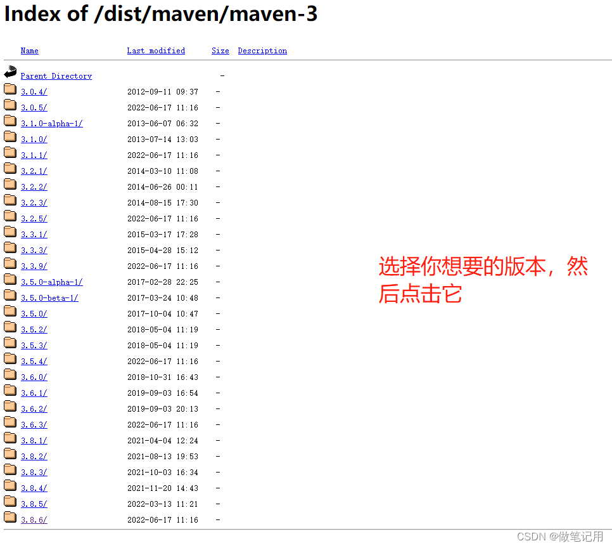
Task: Click folder icon beside 3.5.3/
Action: 10,342
